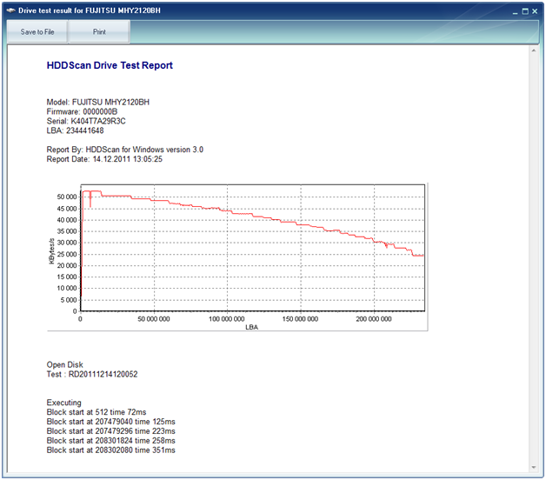Click the Save to File button
The width and height of the screenshot is (546, 480).
click(37, 31)
